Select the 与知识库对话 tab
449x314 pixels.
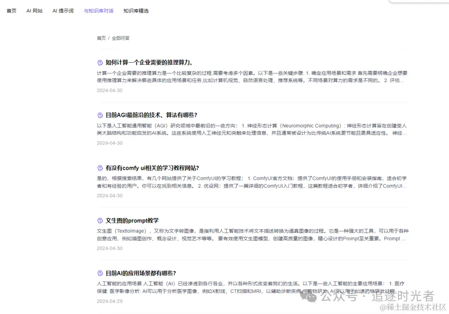99,11
